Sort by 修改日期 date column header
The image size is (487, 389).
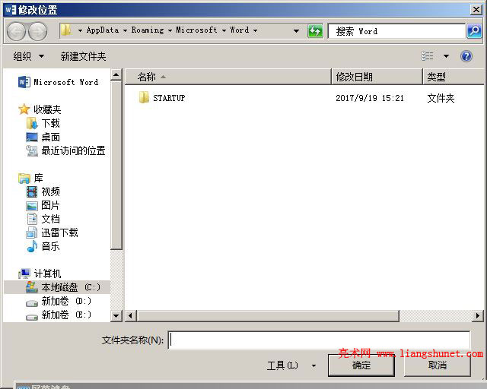pos(377,77)
